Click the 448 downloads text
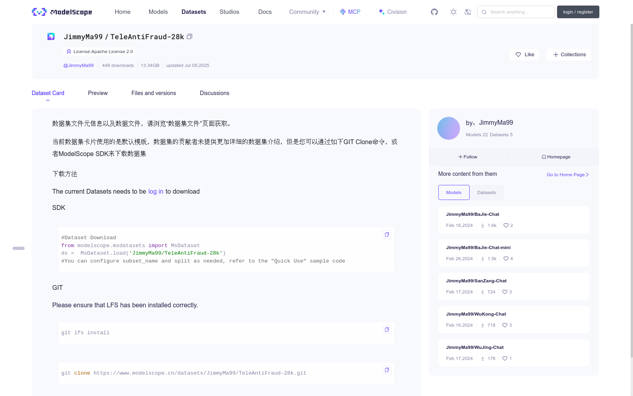633x396 pixels. [118, 65]
